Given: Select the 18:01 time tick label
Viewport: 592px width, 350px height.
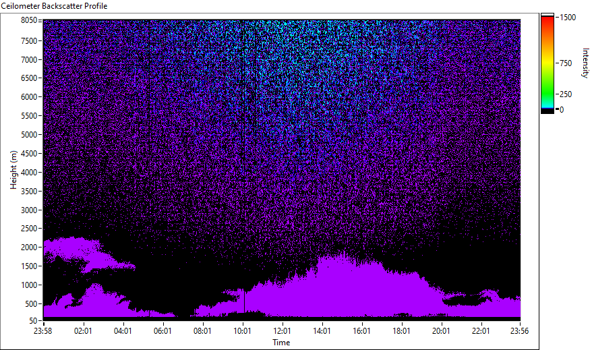Looking at the screenshot, I should pyautogui.click(x=401, y=331).
